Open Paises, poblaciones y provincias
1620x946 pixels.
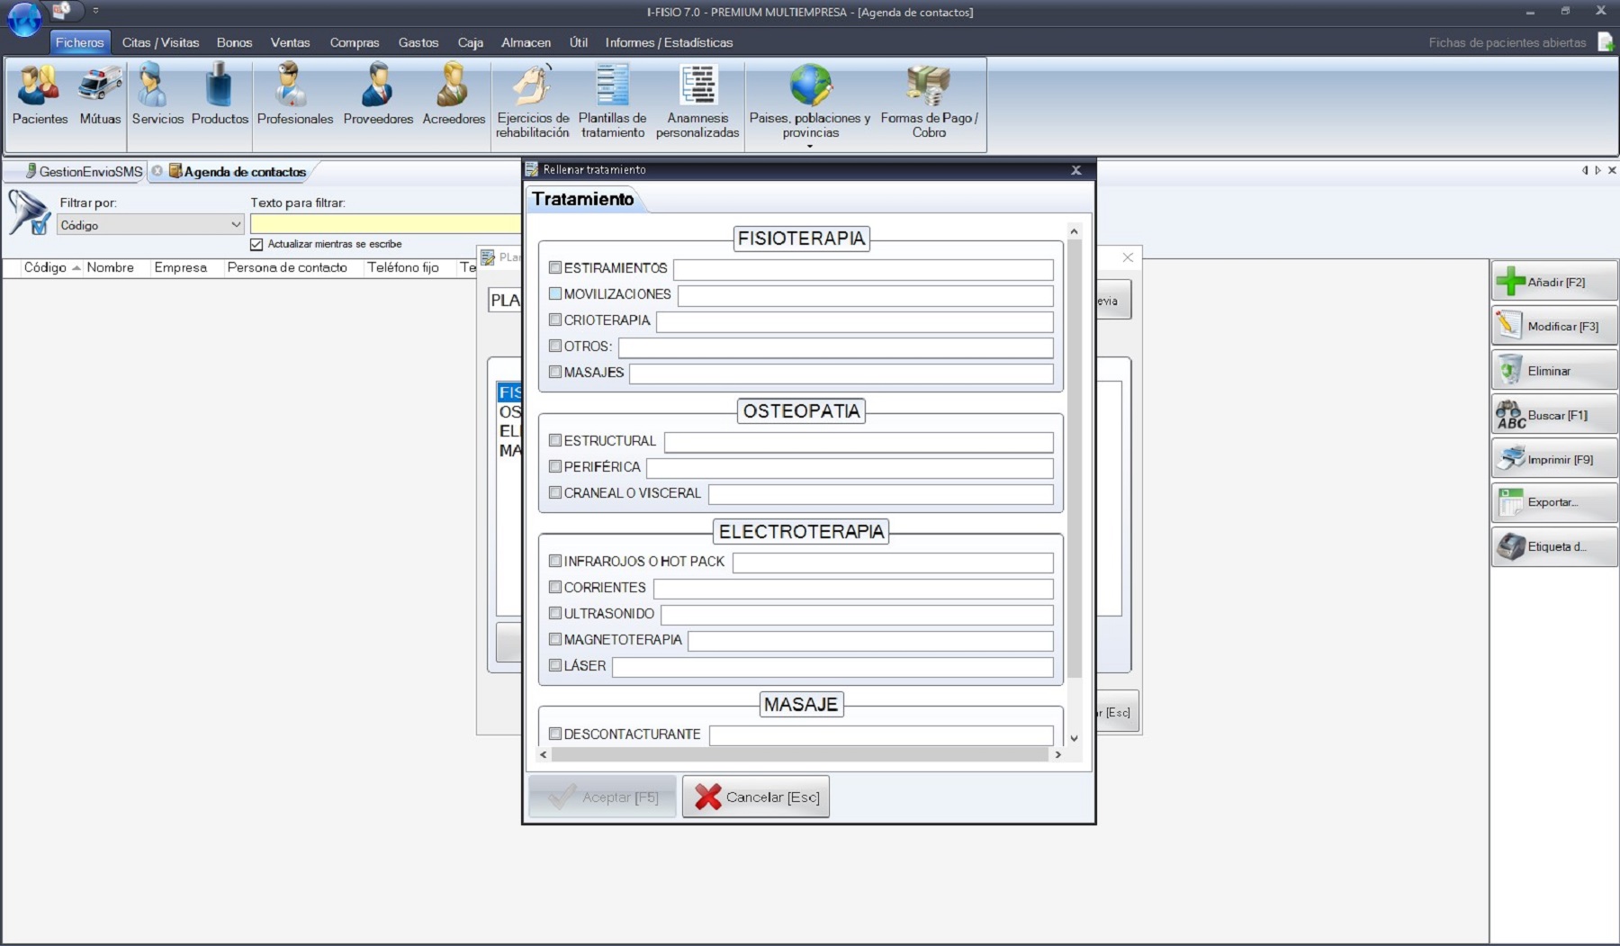[x=810, y=101]
